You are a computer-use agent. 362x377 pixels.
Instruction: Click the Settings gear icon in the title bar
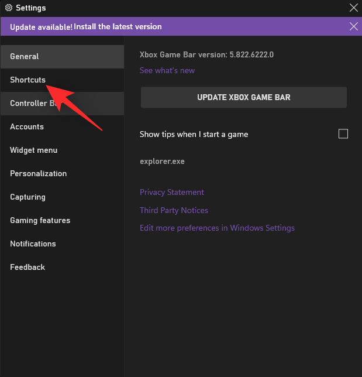[x=9, y=8]
